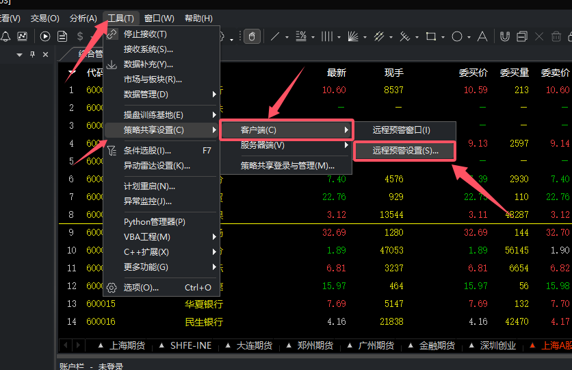This screenshot has width=572, height=370.
Task: Select the vertical period lines tool
Action: pyautogui.click(x=327, y=36)
